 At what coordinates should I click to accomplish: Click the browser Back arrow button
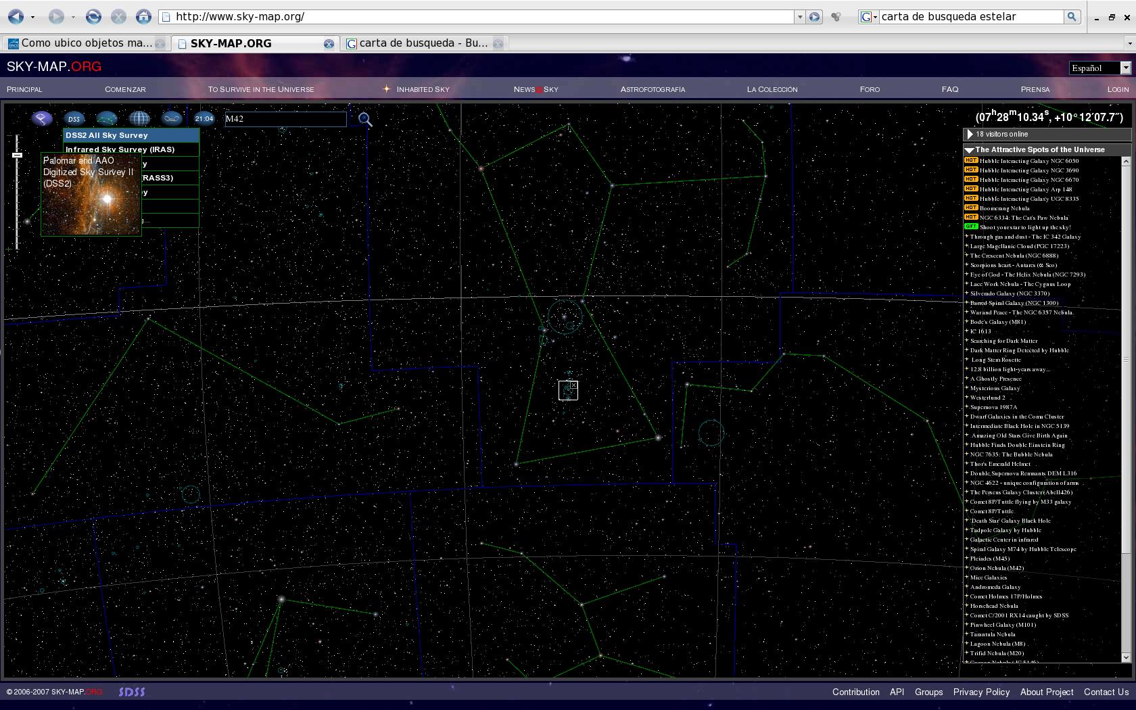[16, 16]
